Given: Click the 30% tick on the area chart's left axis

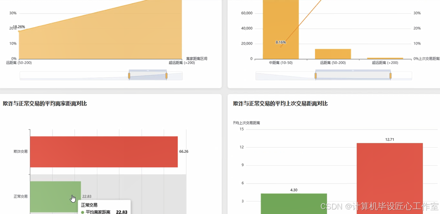Looking at the screenshot, I should tap(13, 13).
